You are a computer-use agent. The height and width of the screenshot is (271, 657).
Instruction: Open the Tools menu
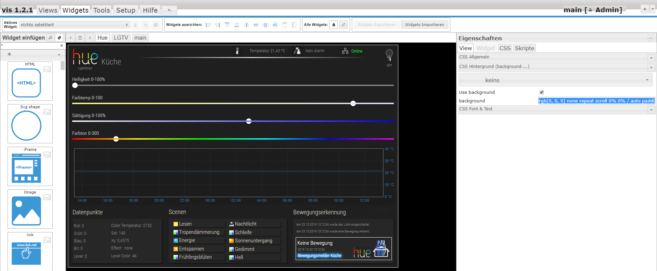pyautogui.click(x=102, y=10)
